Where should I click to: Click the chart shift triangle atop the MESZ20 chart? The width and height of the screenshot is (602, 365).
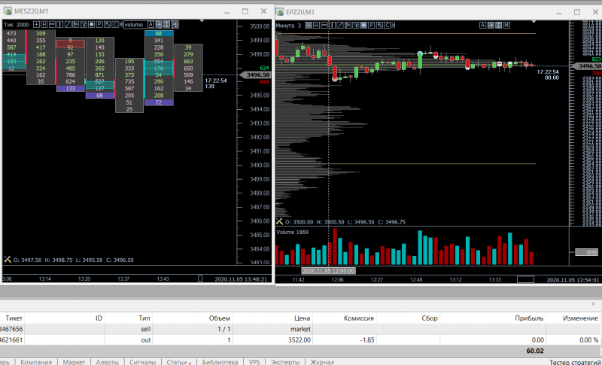tap(202, 20)
